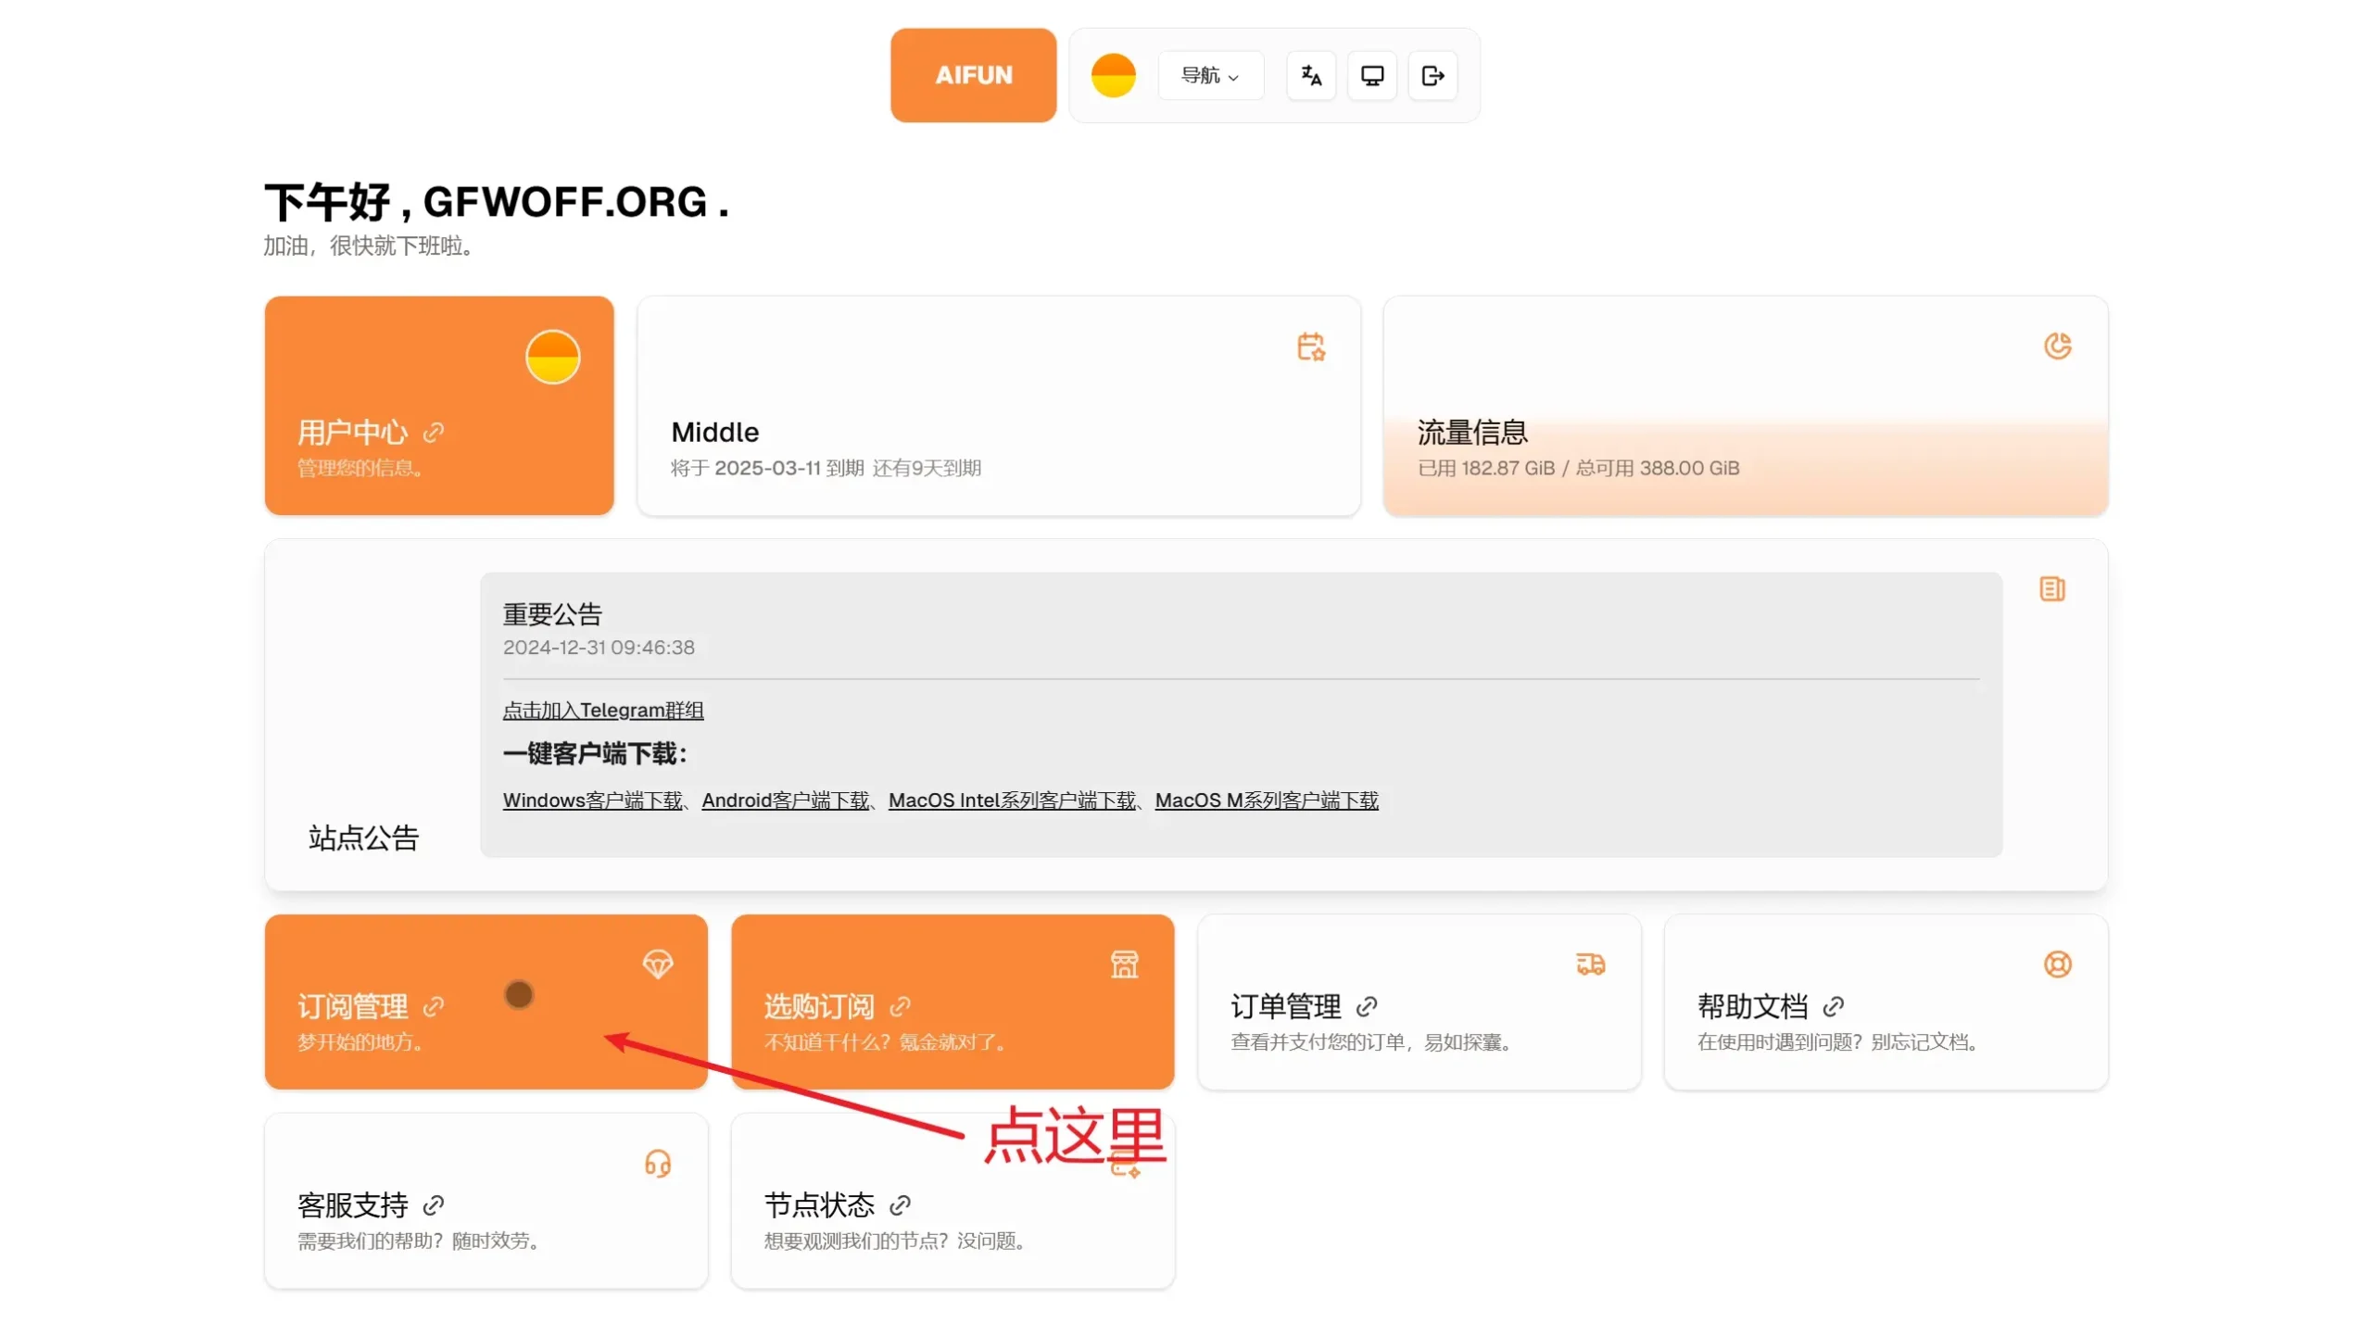Screen dimensions: 2372x1336
Task: Open the 订阅管理 card
Action: [486, 1002]
